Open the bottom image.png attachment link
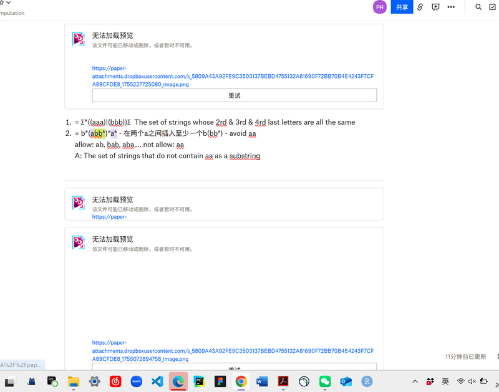499x392 pixels. pyautogui.click(x=233, y=351)
